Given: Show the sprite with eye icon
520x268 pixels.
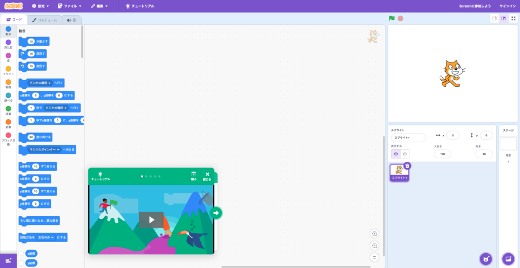Looking at the screenshot, I should click(x=396, y=154).
